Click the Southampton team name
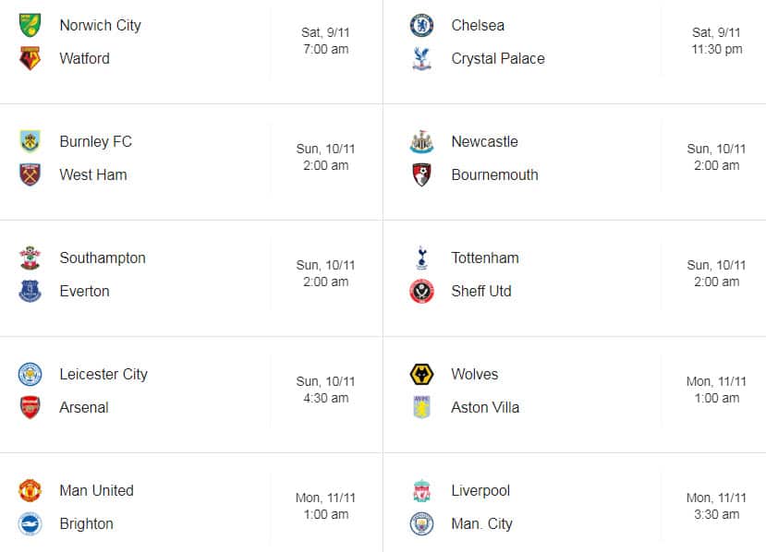Viewport: 766px width, 552px height. (x=103, y=258)
